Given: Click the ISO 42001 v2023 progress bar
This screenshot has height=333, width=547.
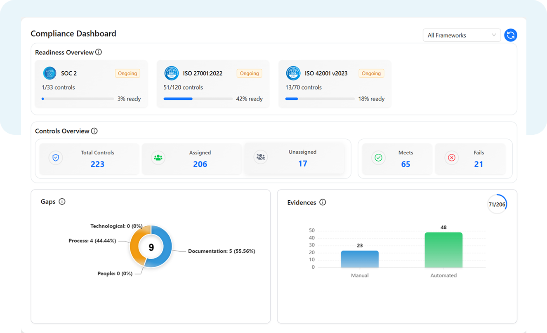Looking at the screenshot, I should click(320, 99).
